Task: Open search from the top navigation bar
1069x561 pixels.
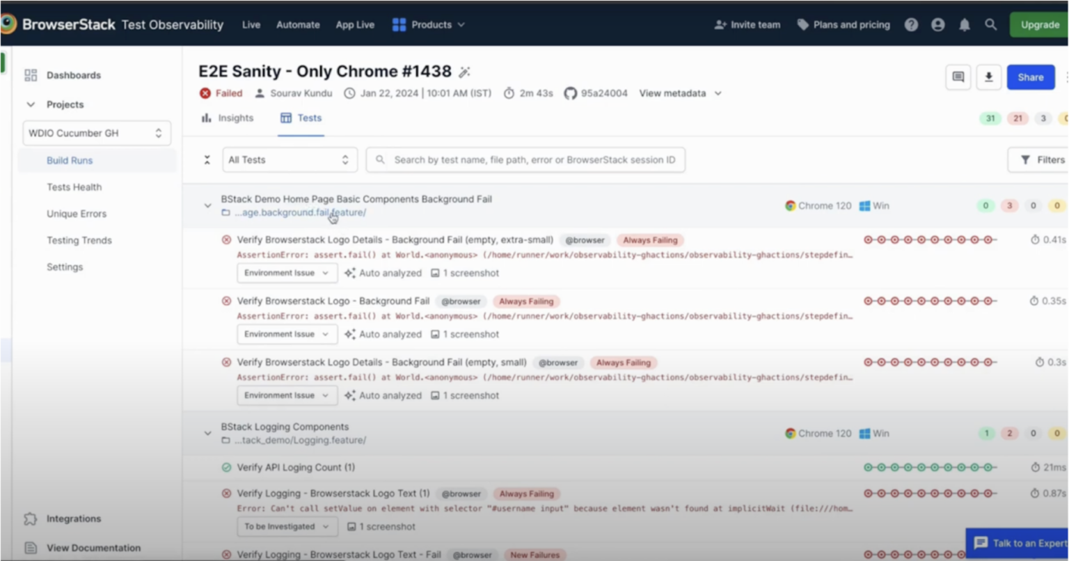Action: tap(991, 24)
